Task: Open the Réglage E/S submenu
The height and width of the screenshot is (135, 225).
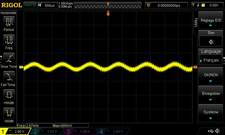Action: point(210,20)
